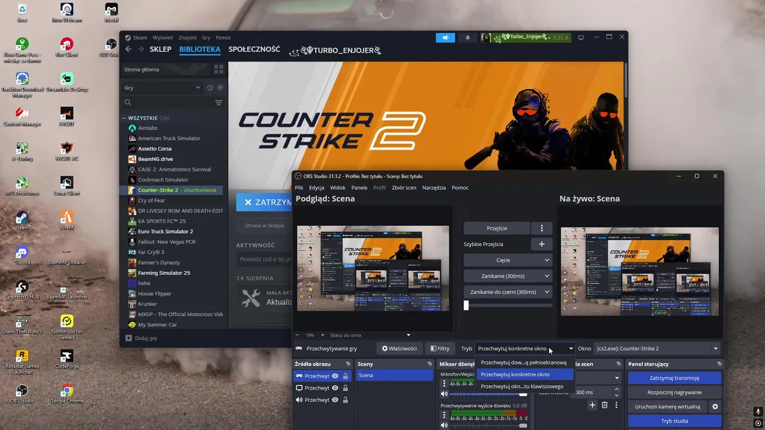Remove scene transition with trash icon
The width and height of the screenshot is (765, 430).
(x=605, y=405)
